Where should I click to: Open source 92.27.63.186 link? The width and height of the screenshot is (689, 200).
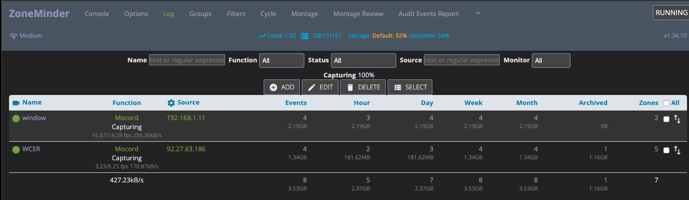coord(186,149)
